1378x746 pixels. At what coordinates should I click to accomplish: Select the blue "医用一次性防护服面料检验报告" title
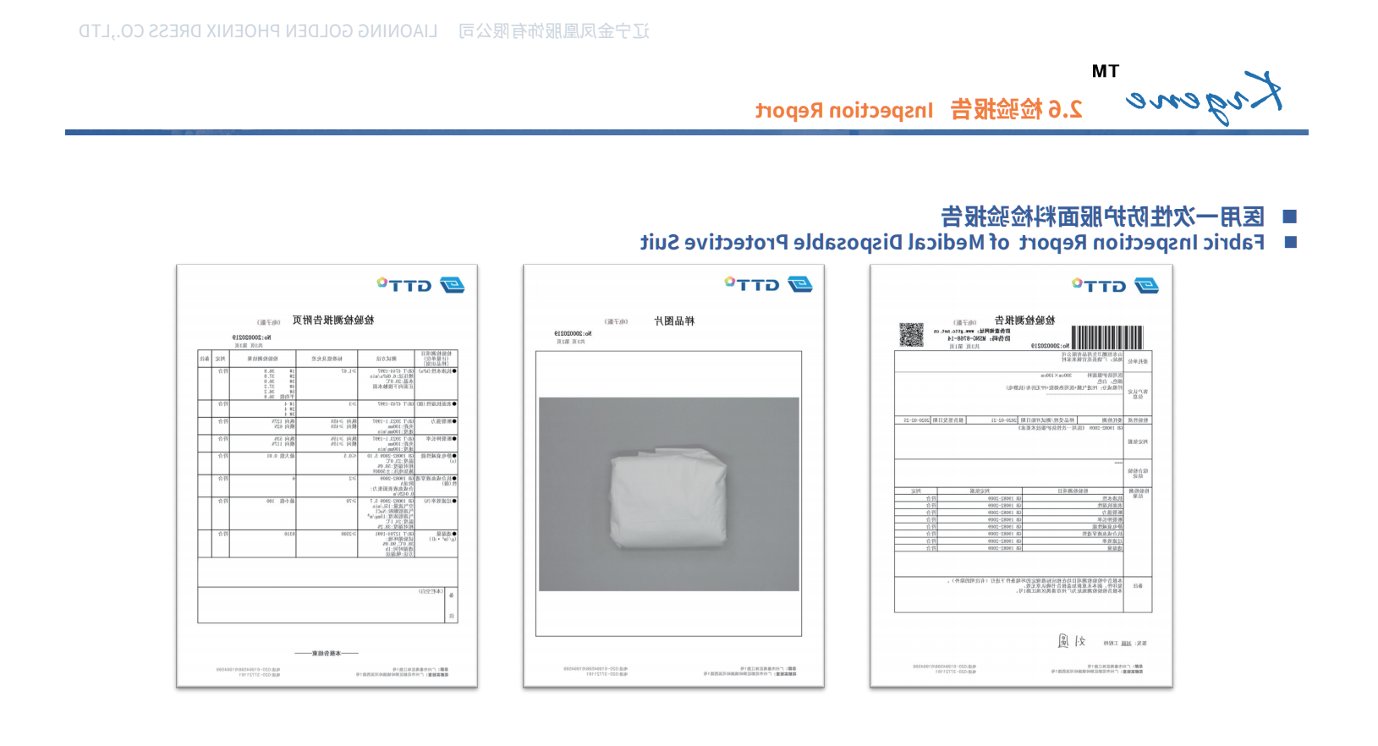[1103, 217]
